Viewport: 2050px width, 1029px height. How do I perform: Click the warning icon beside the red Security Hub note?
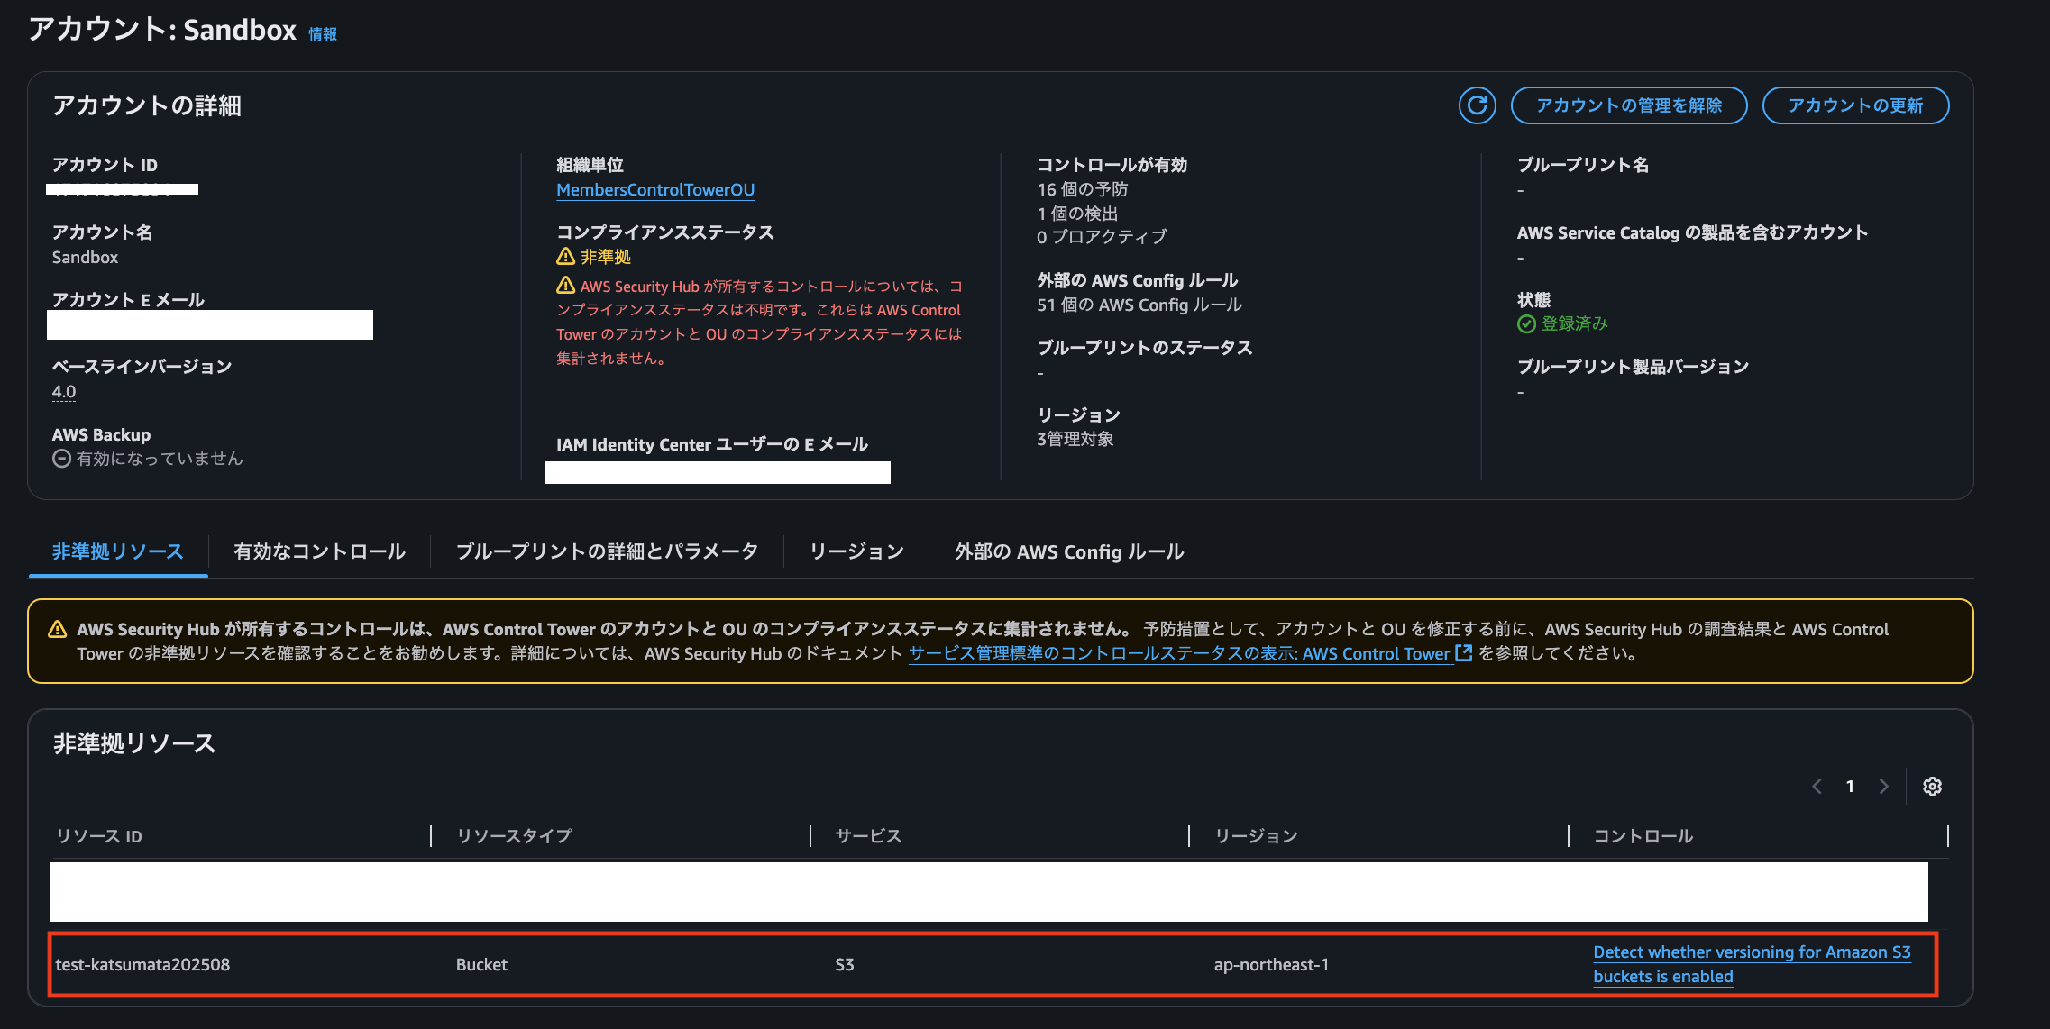tap(565, 286)
